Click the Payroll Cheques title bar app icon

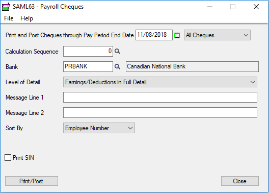click(6, 7)
